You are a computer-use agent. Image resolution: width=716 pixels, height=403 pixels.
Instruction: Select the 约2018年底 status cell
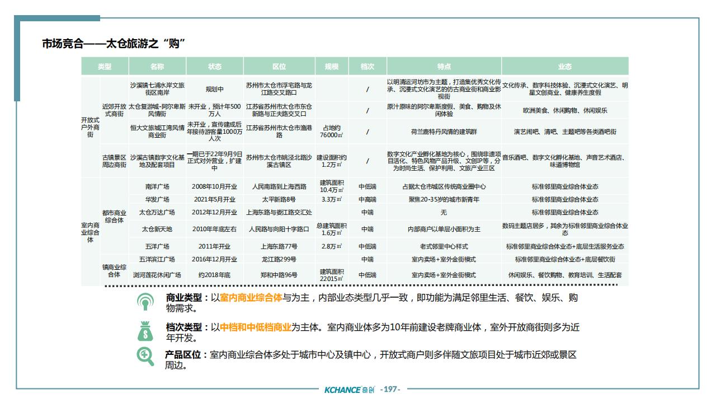point(215,275)
